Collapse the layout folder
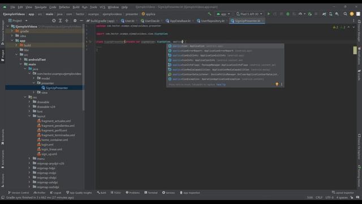The width and height of the screenshot is (362, 204). click(x=29, y=116)
